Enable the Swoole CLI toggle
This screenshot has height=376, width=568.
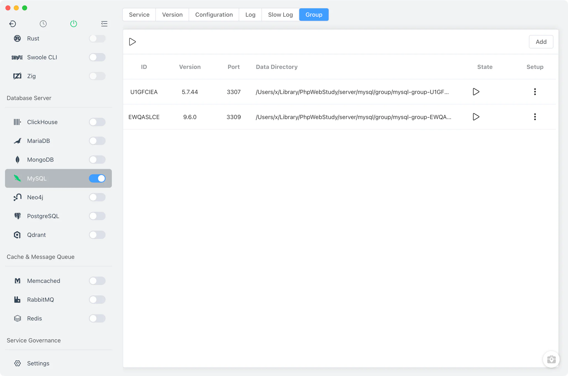pyautogui.click(x=97, y=57)
